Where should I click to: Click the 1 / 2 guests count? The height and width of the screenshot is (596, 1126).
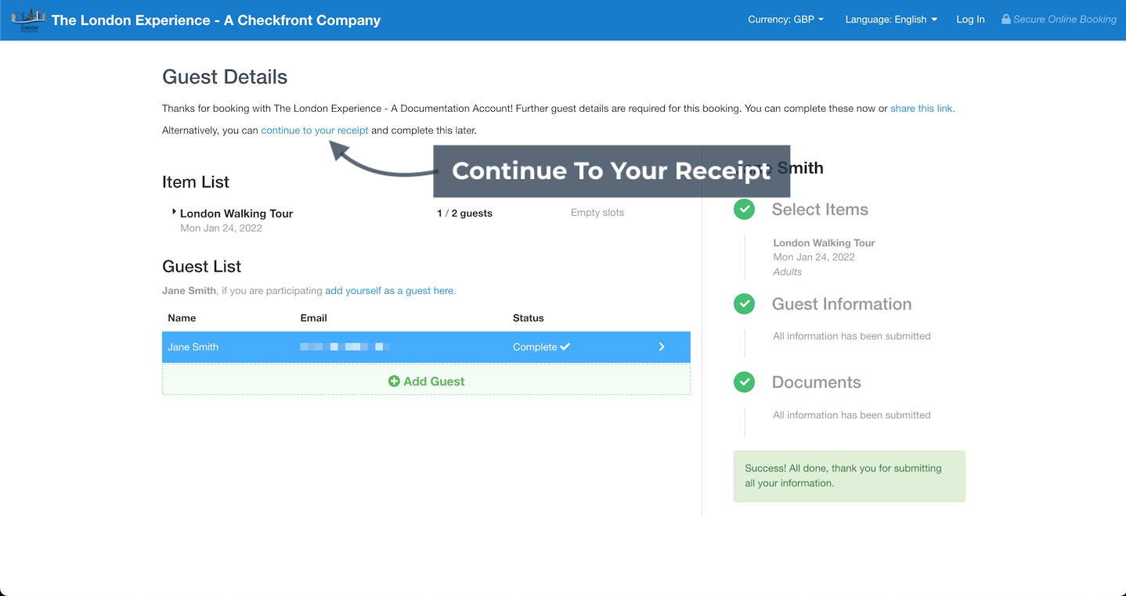pos(464,213)
